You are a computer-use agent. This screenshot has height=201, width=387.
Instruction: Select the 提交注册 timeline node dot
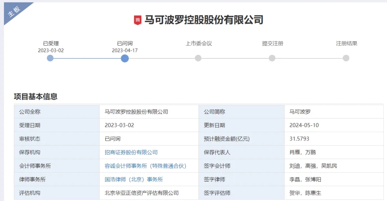(x=272, y=58)
